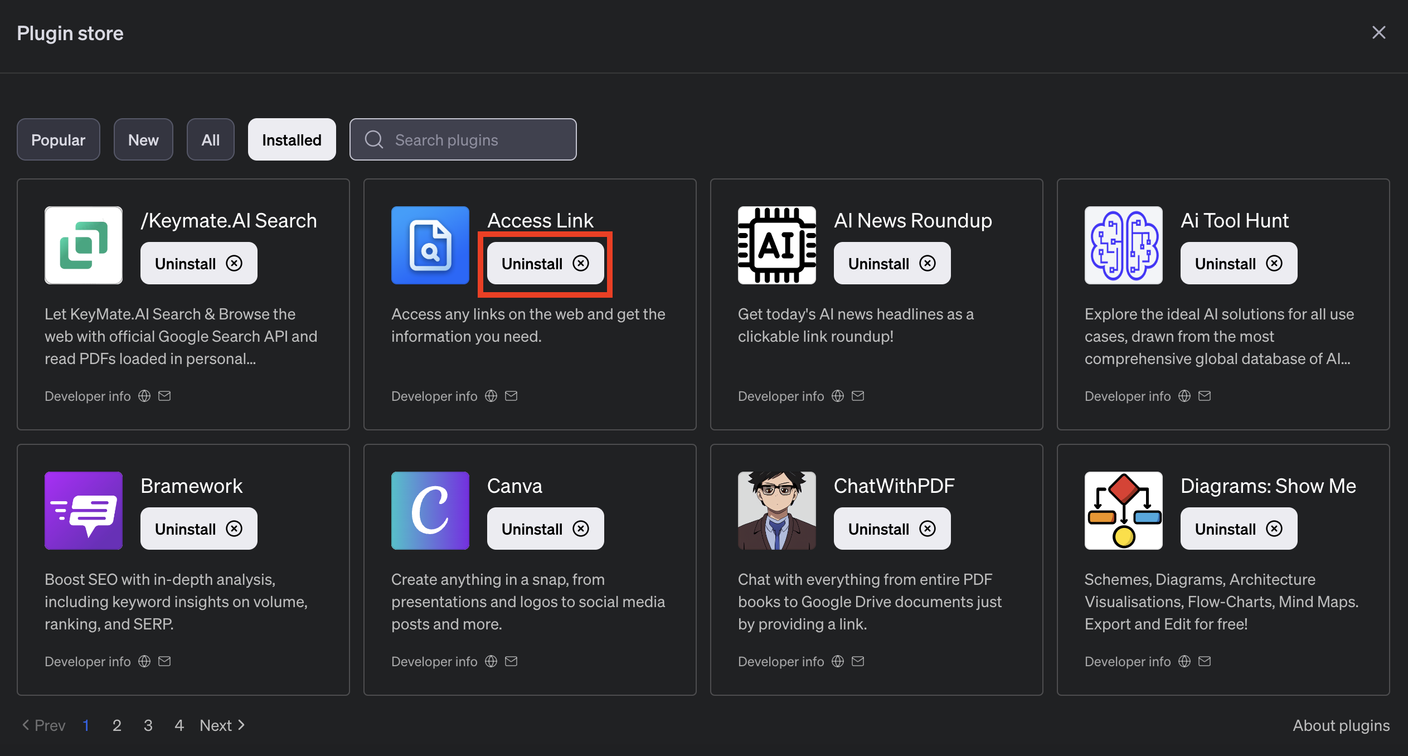Click the ChatWithPDF avatar icon
Image resolution: width=1408 pixels, height=756 pixels.
[776, 510]
